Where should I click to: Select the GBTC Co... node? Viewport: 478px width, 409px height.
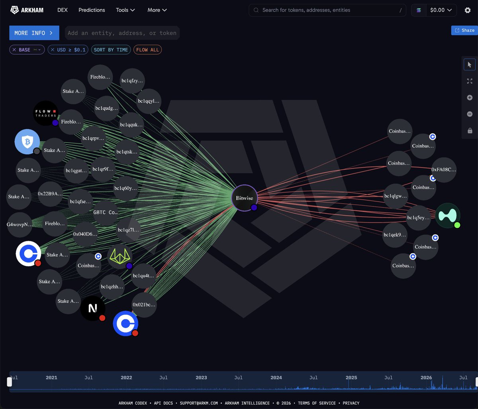106,212
